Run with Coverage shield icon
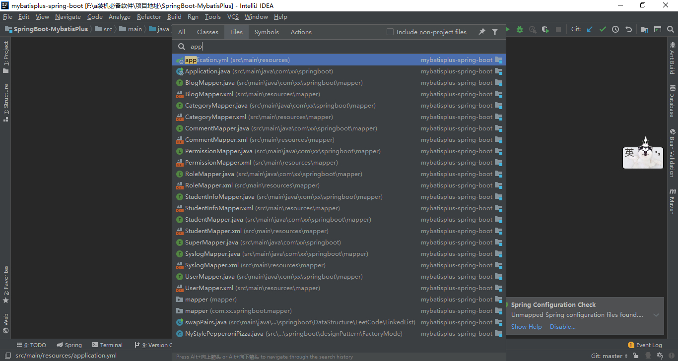This screenshot has width=678, height=361. point(545,29)
